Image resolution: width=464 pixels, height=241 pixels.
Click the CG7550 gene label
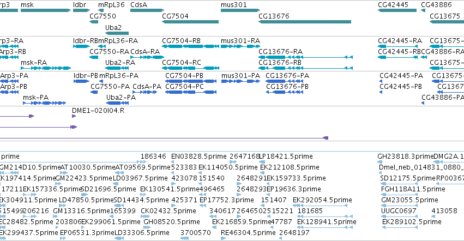click(x=103, y=16)
